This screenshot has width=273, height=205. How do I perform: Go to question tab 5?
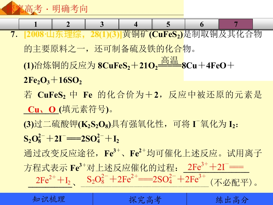[169, 24]
